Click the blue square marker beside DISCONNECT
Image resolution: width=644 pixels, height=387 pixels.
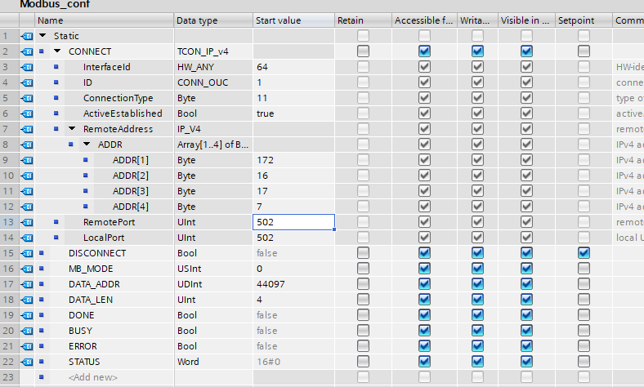click(x=42, y=253)
